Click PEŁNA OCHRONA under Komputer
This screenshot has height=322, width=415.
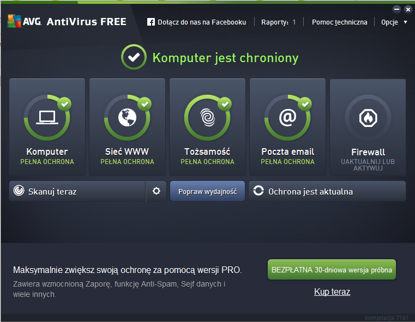point(47,161)
